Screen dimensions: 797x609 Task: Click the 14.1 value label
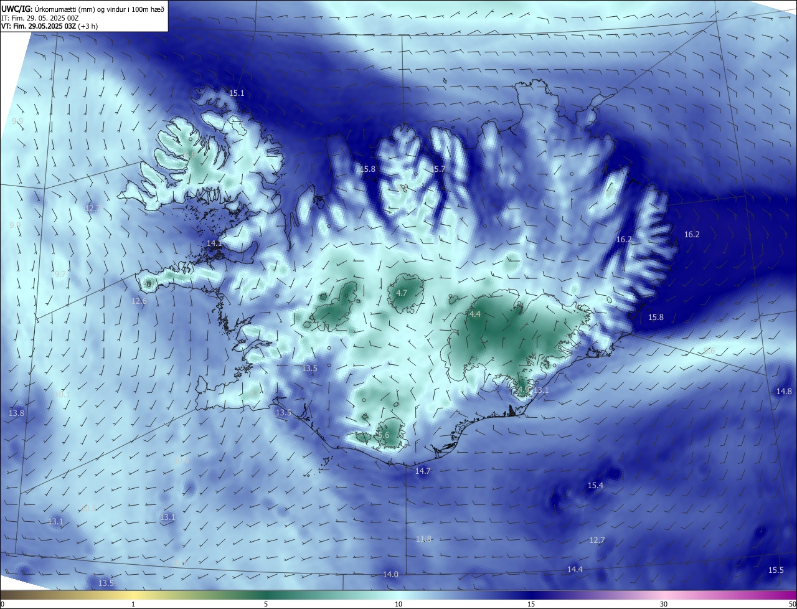pos(214,243)
